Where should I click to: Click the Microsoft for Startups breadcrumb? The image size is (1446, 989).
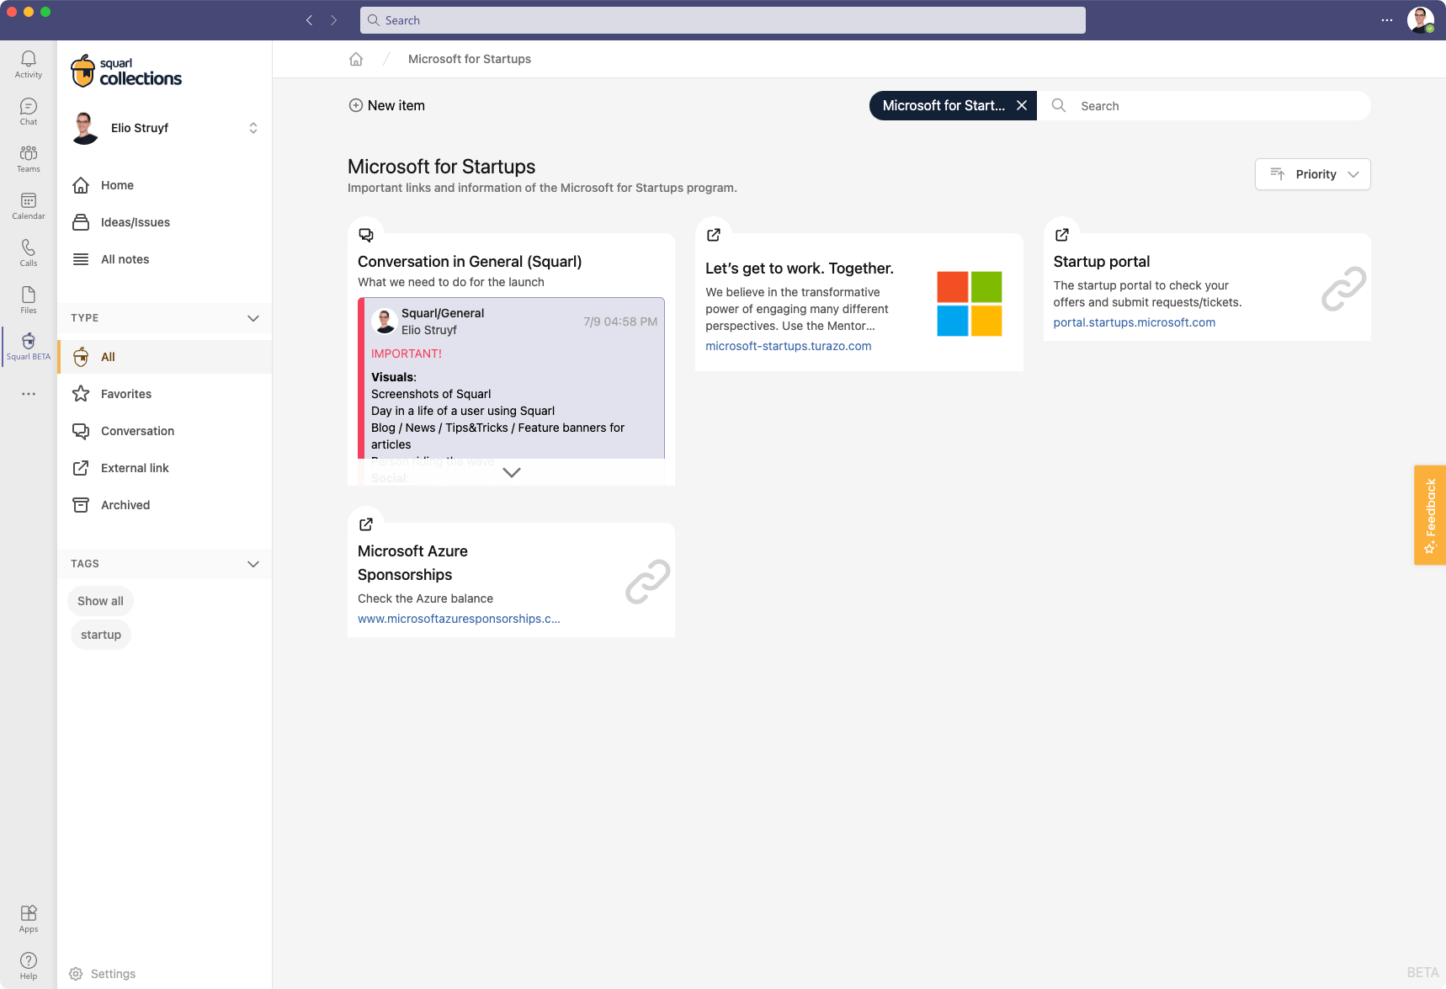470,59
